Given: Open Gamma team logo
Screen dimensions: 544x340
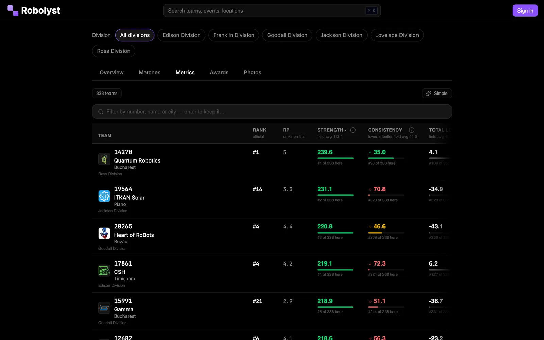Looking at the screenshot, I should (104, 308).
